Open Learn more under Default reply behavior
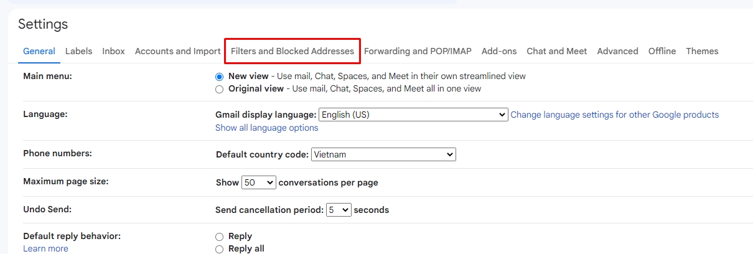This screenshot has height=254, width=753. 45,248
